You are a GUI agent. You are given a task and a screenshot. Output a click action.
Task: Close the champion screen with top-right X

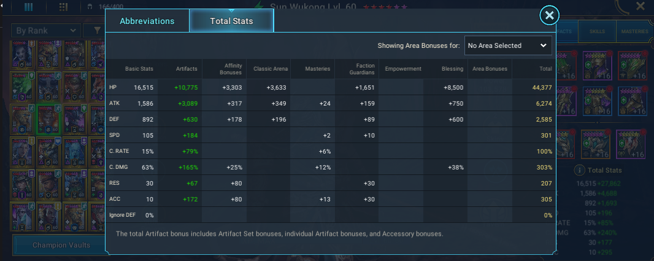(x=641, y=6)
